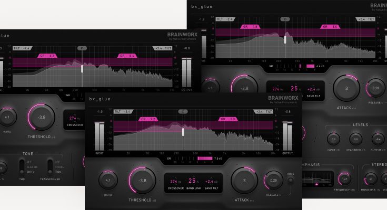Click the Frequency knob in Emphasis section
The image size is (387, 210).
tap(344, 179)
